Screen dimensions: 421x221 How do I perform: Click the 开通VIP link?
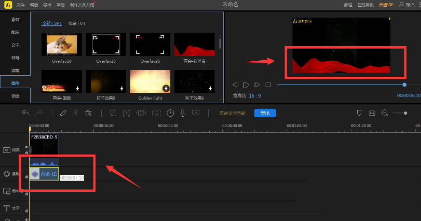click(x=386, y=5)
